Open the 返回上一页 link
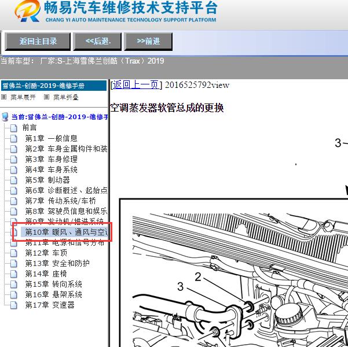 pyautogui.click(x=136, y=85)
